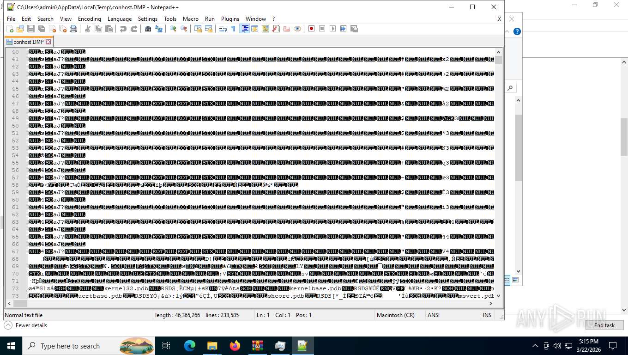Show hidden system tray icons chevron
The width and height of the screenshot is (628, 355).
click(535, 346)
